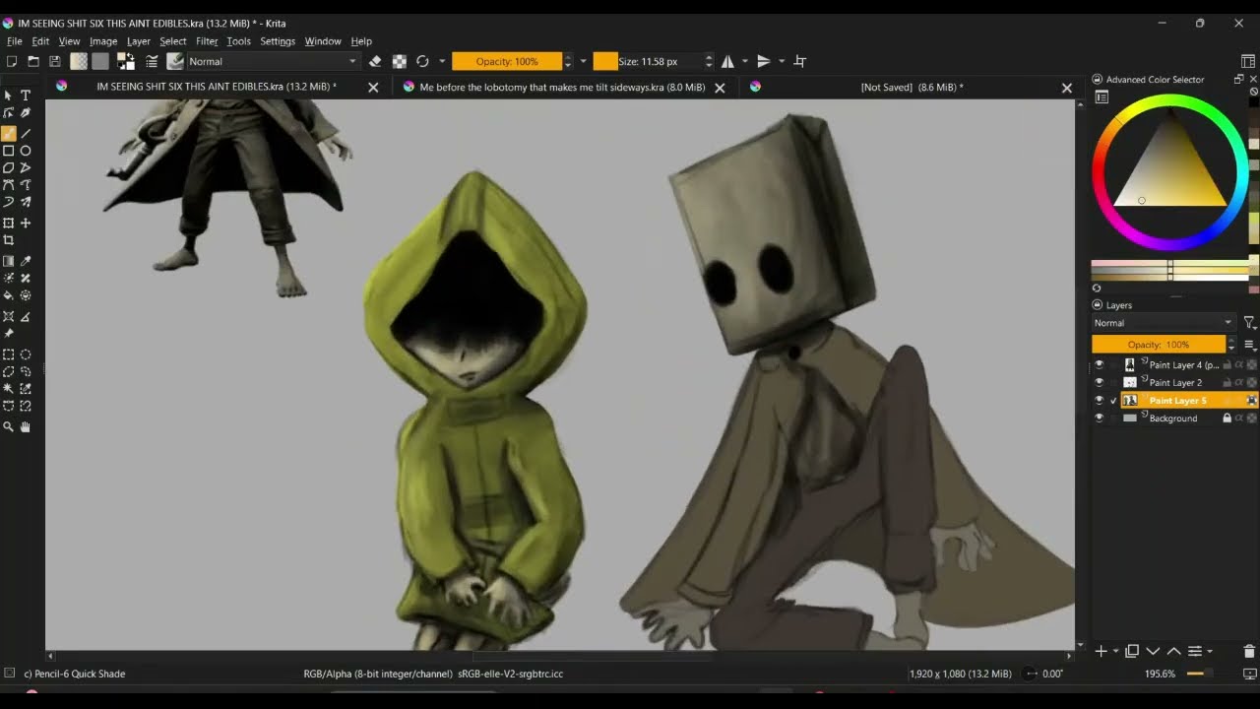The image size is (1260, 709).
Task: Hide Paint Layer 4 using eye icon
Action: 1099,364
